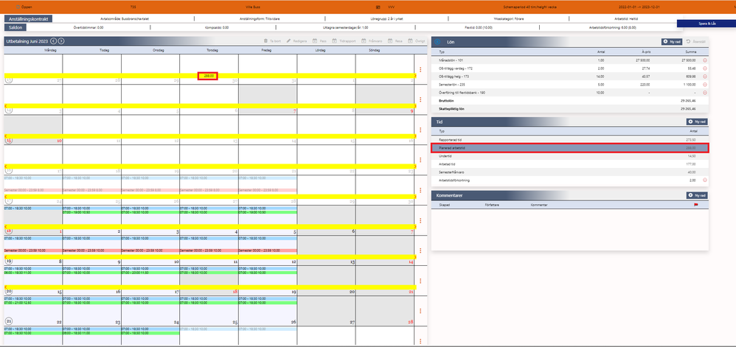
Task: Add a Tidrapport from the calendar toolbar
Action: 344,41
